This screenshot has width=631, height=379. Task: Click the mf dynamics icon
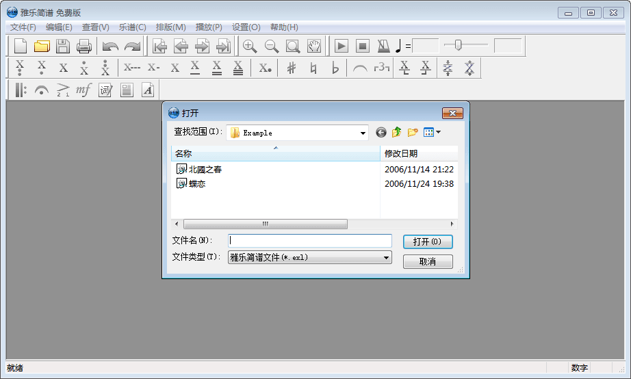(x=83, y=90)
